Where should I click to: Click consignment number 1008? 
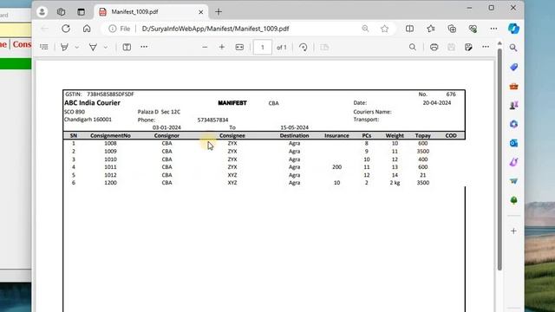click(x=110, y=143)
